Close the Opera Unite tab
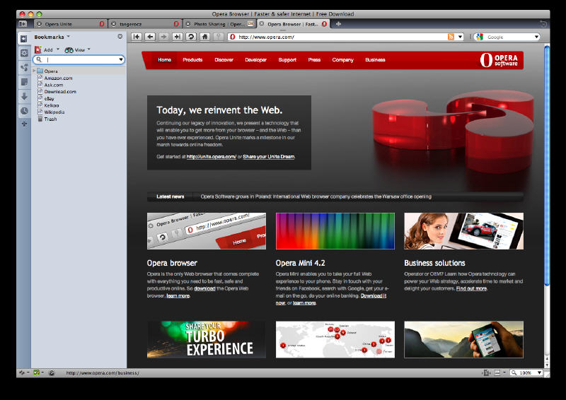The width and height of the screenshot is (566, 400). pos(40,24)
